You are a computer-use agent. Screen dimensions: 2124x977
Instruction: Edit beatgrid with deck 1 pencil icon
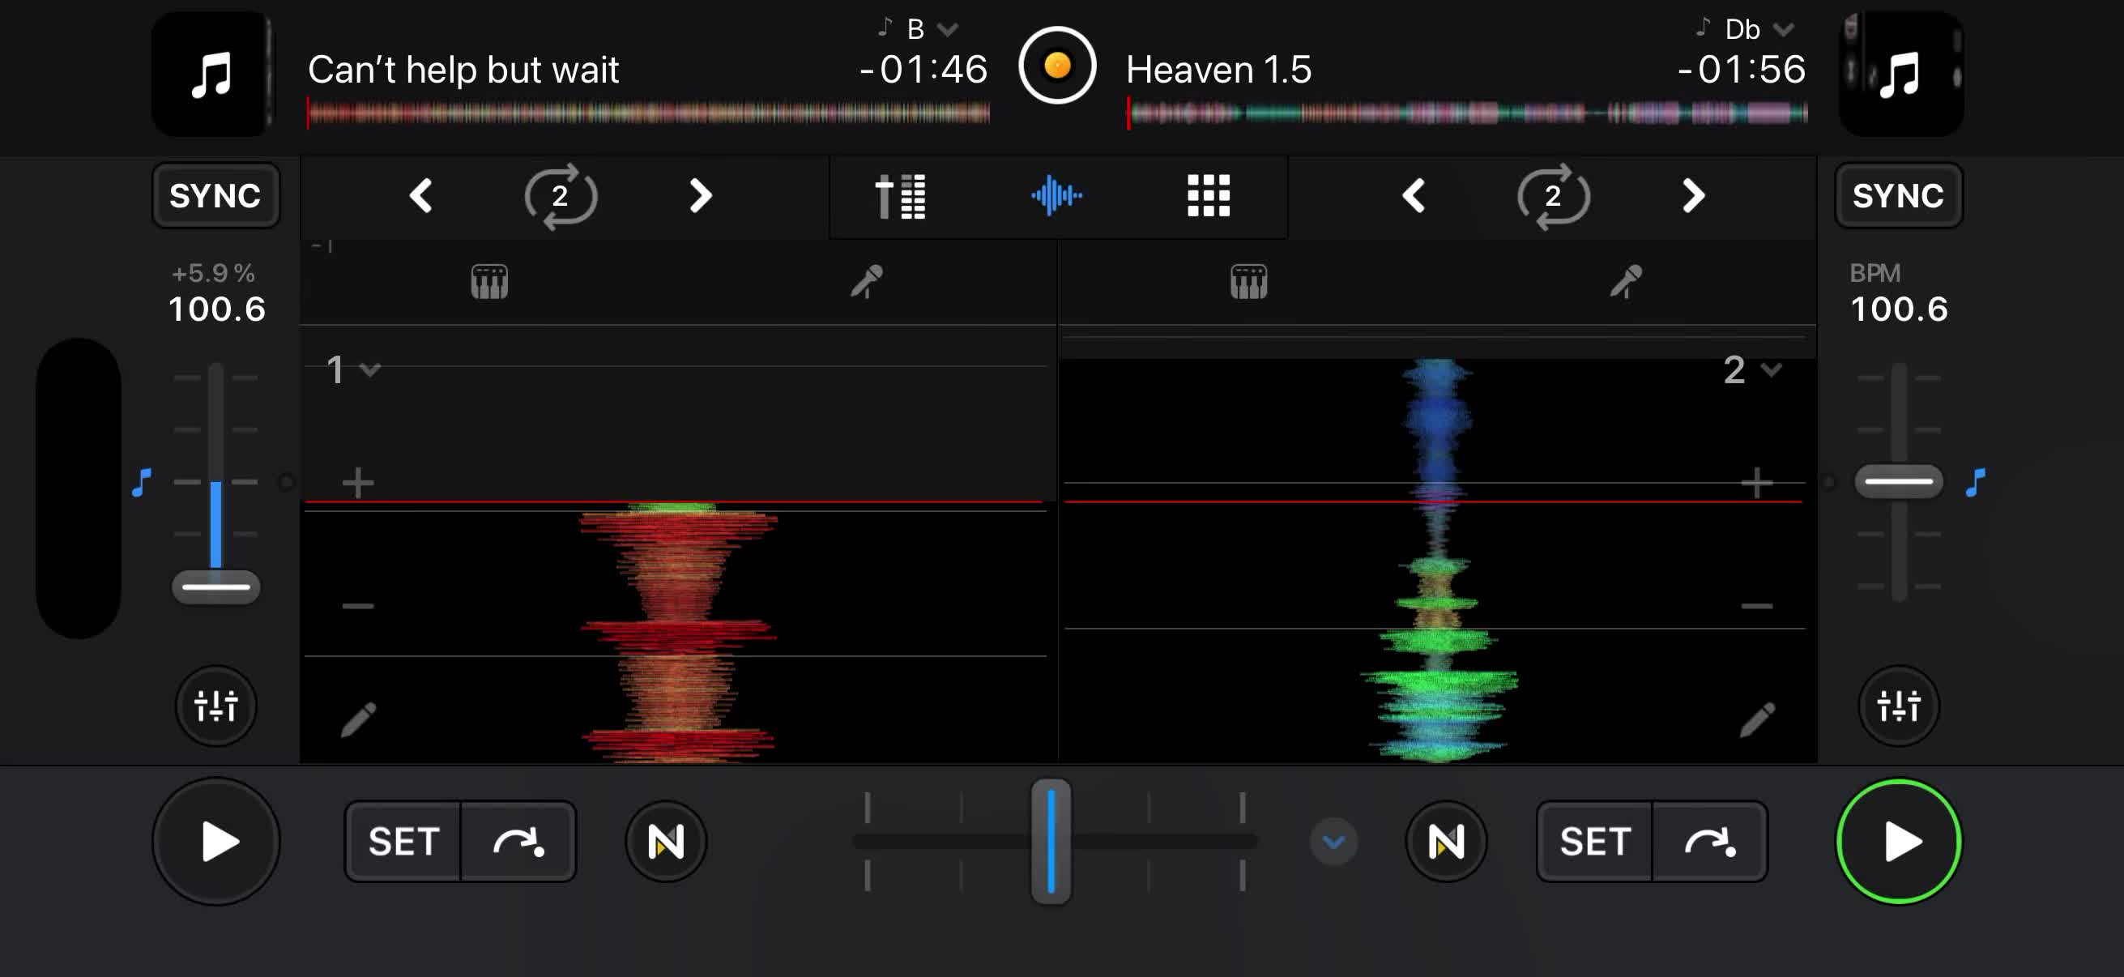coord(359,719)
